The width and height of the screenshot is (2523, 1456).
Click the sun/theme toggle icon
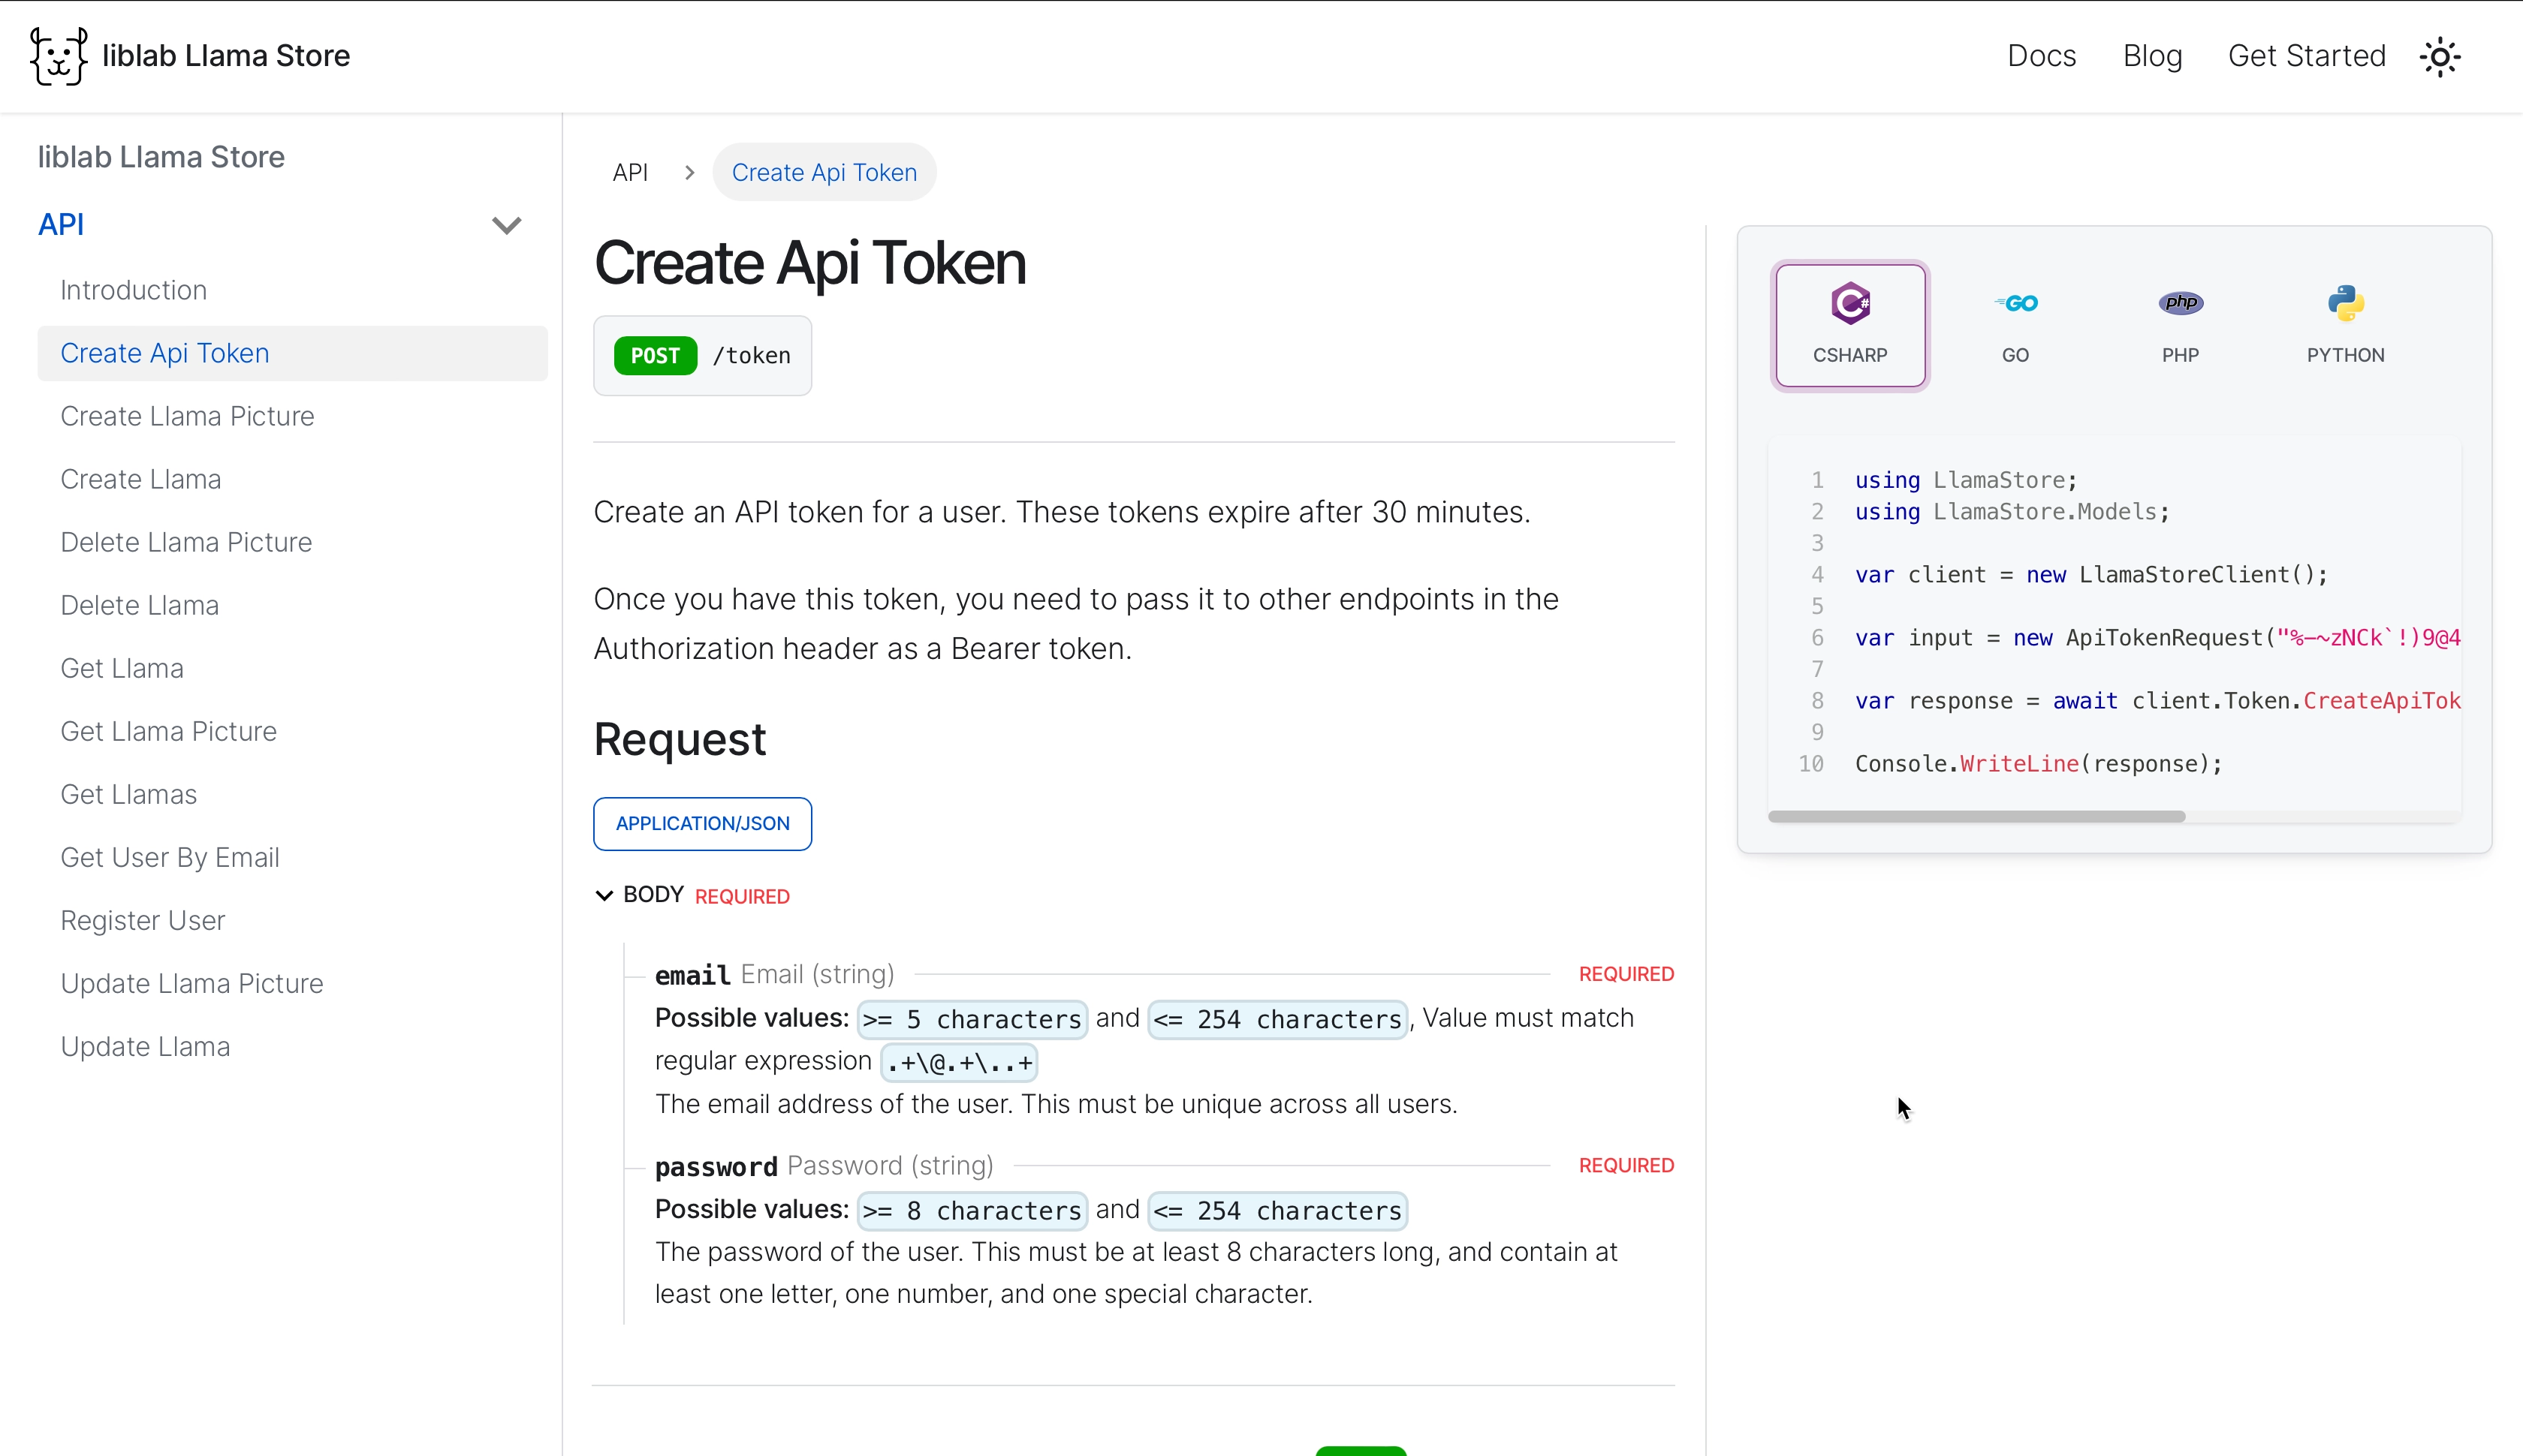[2440, 56]
